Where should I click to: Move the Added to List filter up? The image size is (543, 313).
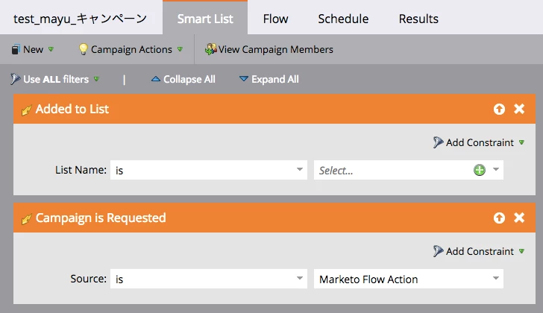[499, 109]
